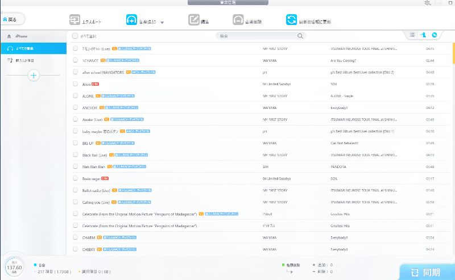This screenshot has width=455, height=280.
Task: Click album Are You Coming?
Action: click(x=344, y=61)
